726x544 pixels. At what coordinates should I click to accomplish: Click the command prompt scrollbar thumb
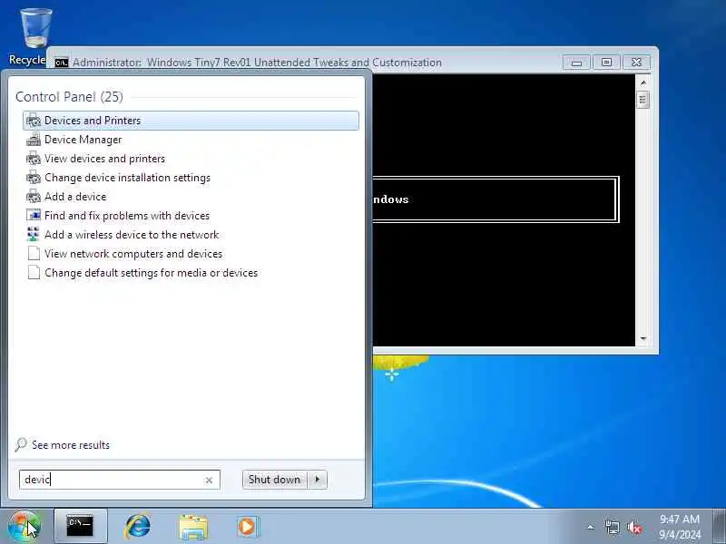643,100
